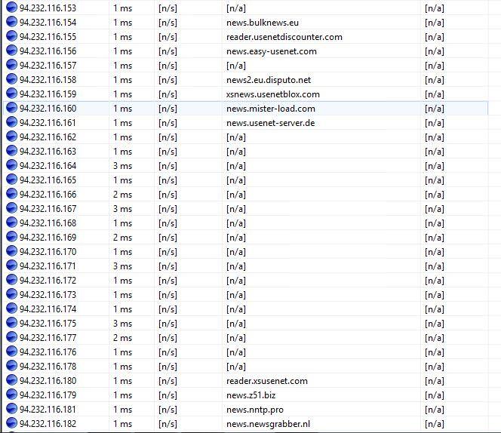The width and height of the screenshot is (501, 433).
Task: Click last-column [n/a] for 94.232.116.168
Action: pyautogui.click(x=434, y=223)
